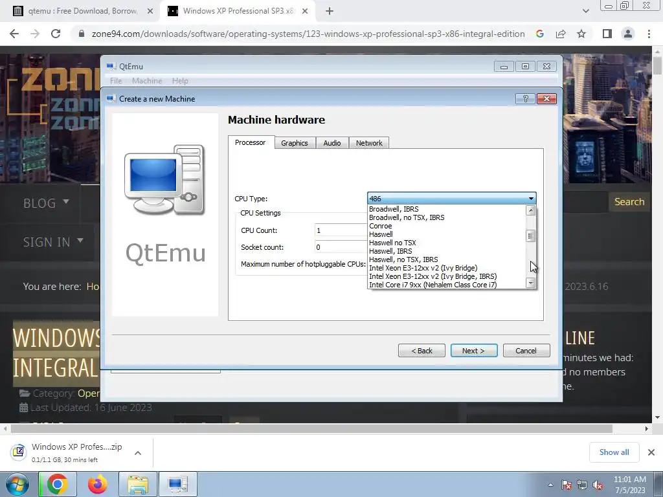The height and width of the screenshot is (497, 663).
Task: Click the CPU list scroll down arrow
Action: (531, 283)
